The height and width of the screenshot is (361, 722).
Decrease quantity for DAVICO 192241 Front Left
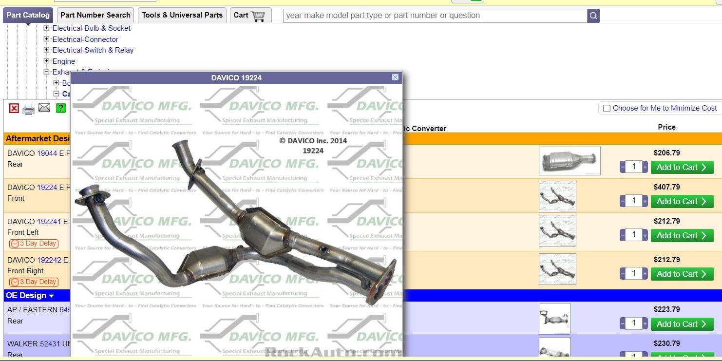click(623, 235)
